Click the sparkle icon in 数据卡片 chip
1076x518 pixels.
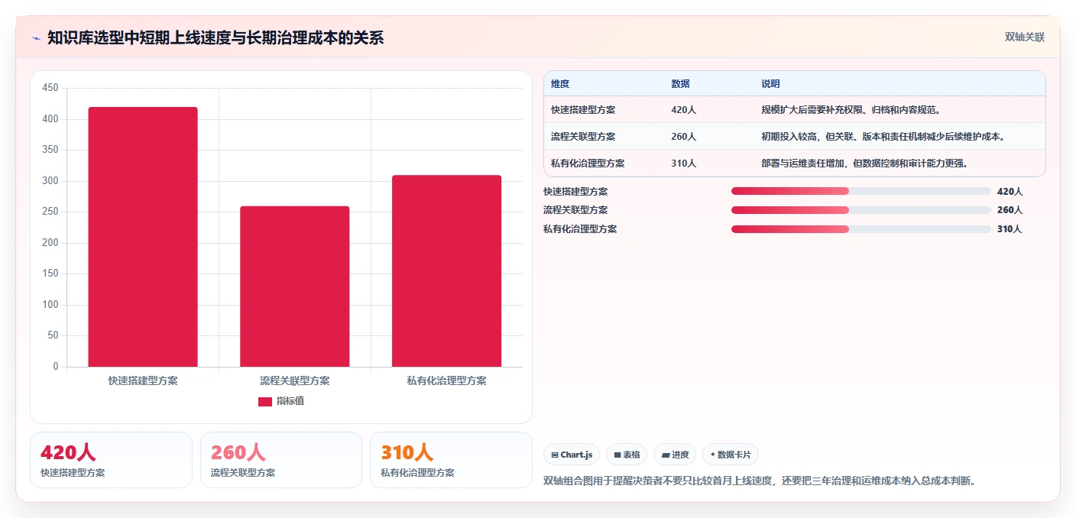point(713,455)
